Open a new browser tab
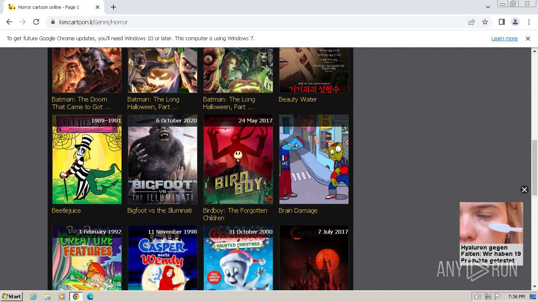Viewport: 538px width, 302px height. click(113, 7)
